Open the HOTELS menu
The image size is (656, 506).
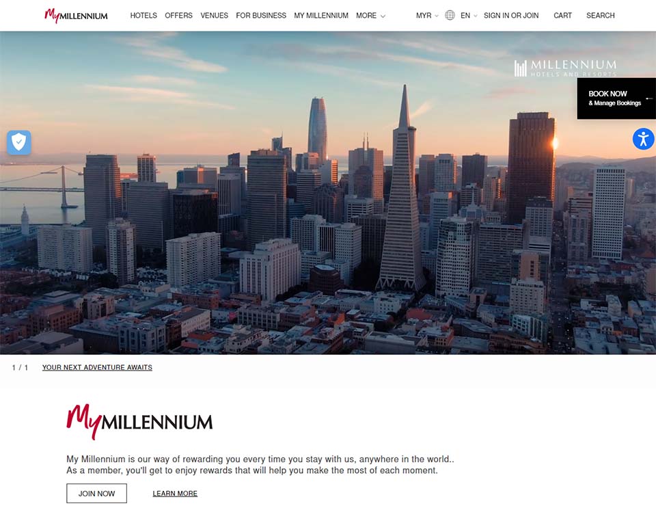pos(143,16)
